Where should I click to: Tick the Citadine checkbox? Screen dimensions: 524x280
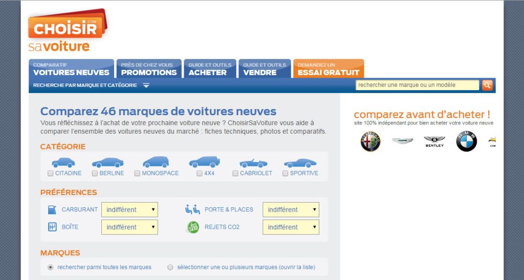pyautogui.click(x=51, y=174)
